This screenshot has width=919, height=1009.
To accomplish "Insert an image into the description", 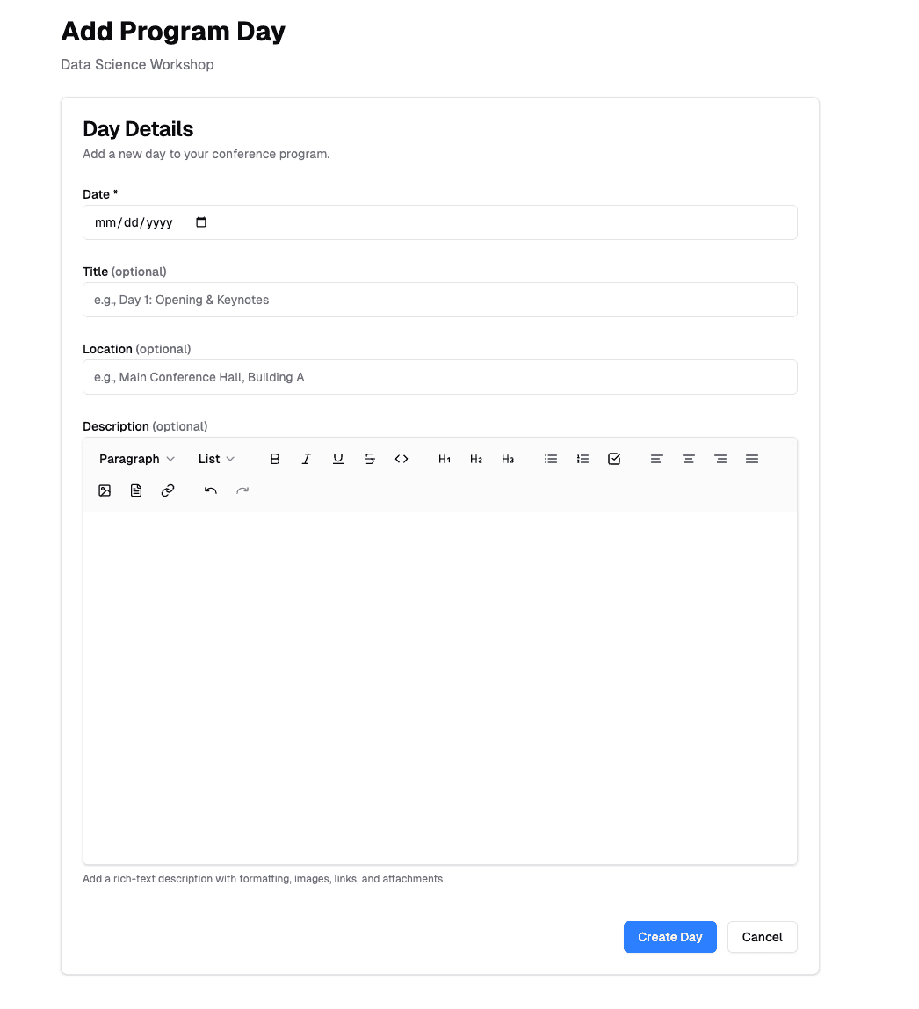I will pos(105,490).
